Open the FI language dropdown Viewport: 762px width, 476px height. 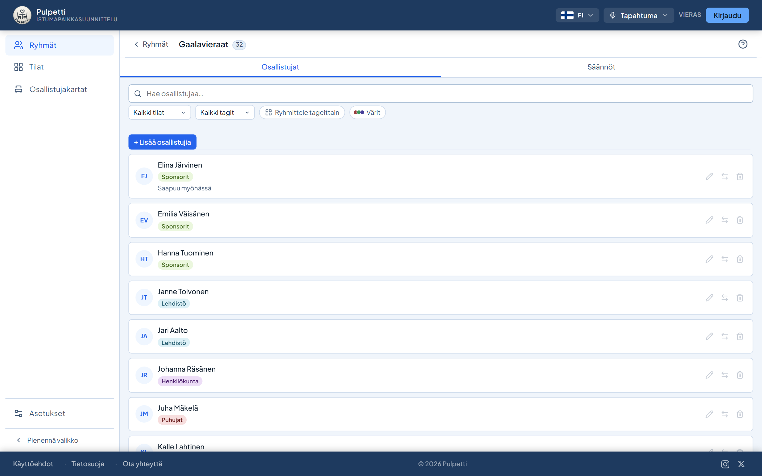(577, 15)
